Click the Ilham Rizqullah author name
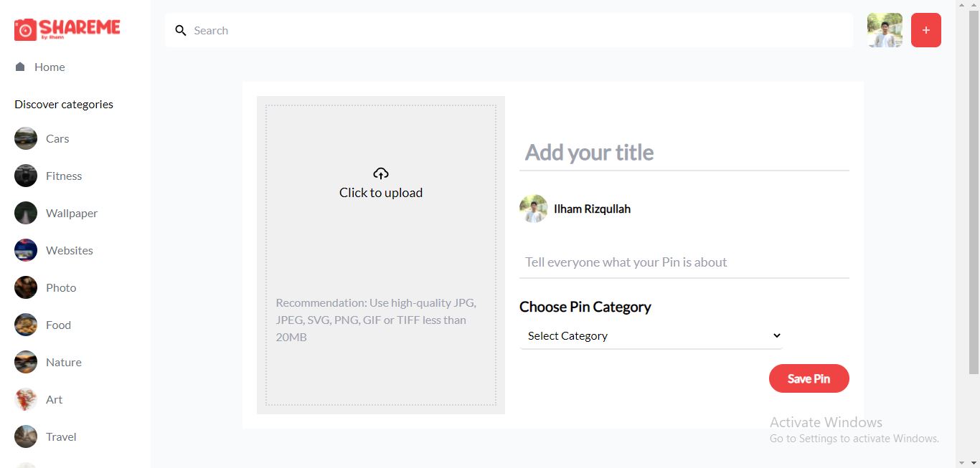The width and height of the screenshot is (980, 468). pyautogui.click(x=592, y=209)
